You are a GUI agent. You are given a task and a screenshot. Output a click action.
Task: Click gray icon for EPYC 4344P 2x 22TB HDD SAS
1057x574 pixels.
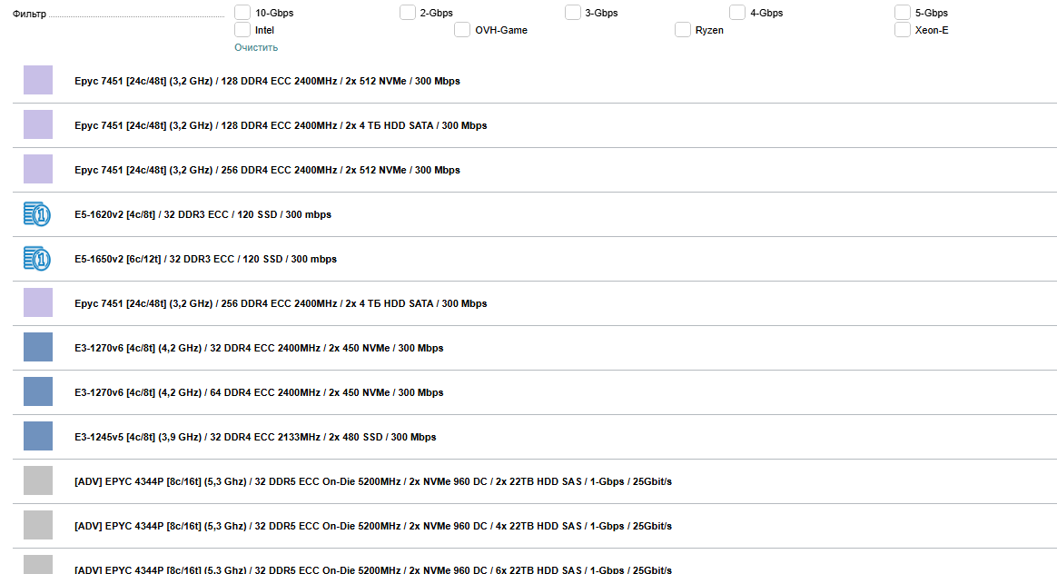tap(38, 481)
